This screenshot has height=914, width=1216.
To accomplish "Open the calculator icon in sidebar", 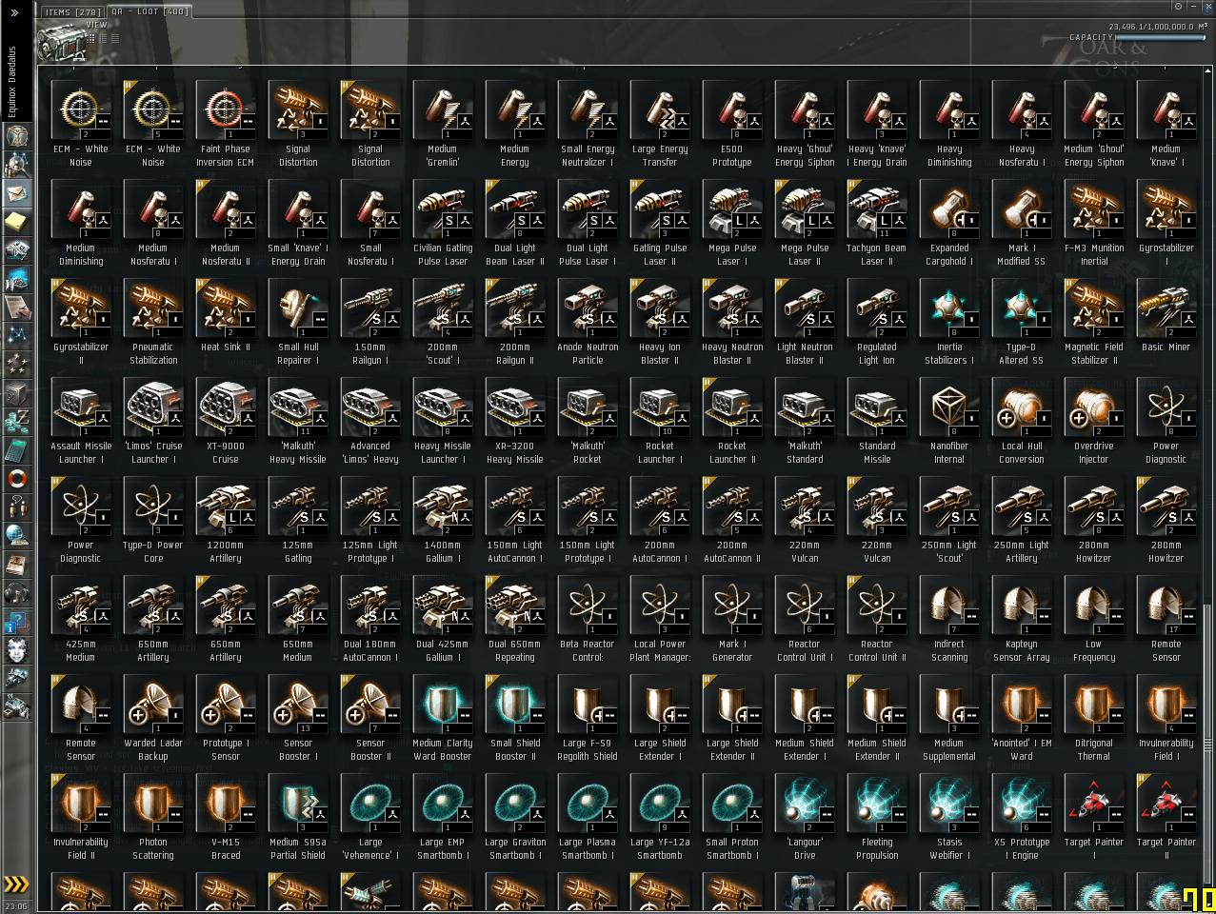I will 17,449.
